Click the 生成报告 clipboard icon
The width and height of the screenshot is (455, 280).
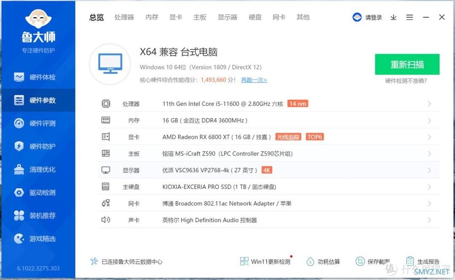click(x=410, y=261)
